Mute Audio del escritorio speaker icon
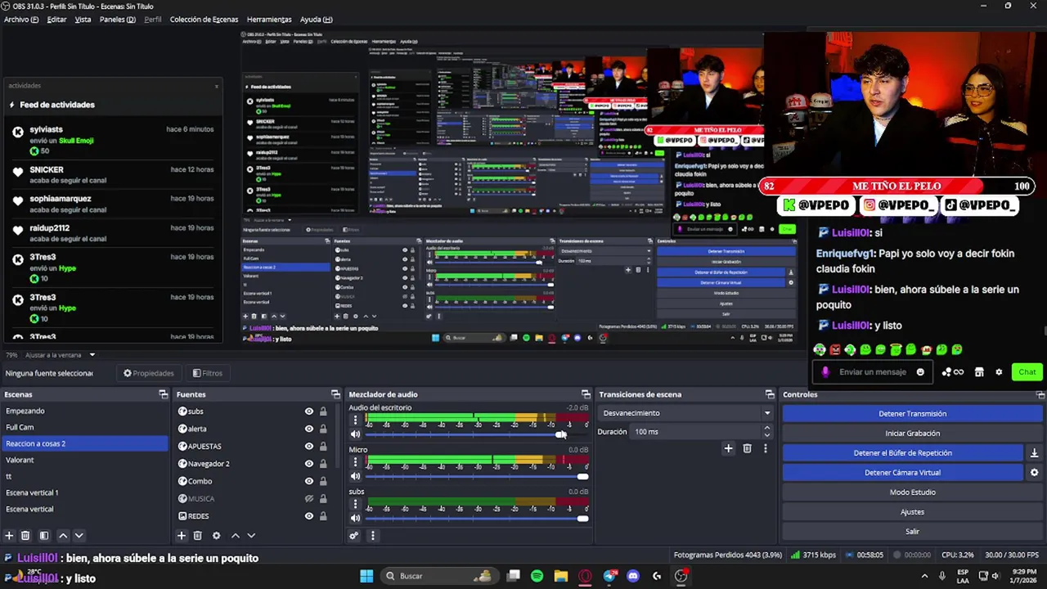The image size is (1047, 589). tap(355, 434)
